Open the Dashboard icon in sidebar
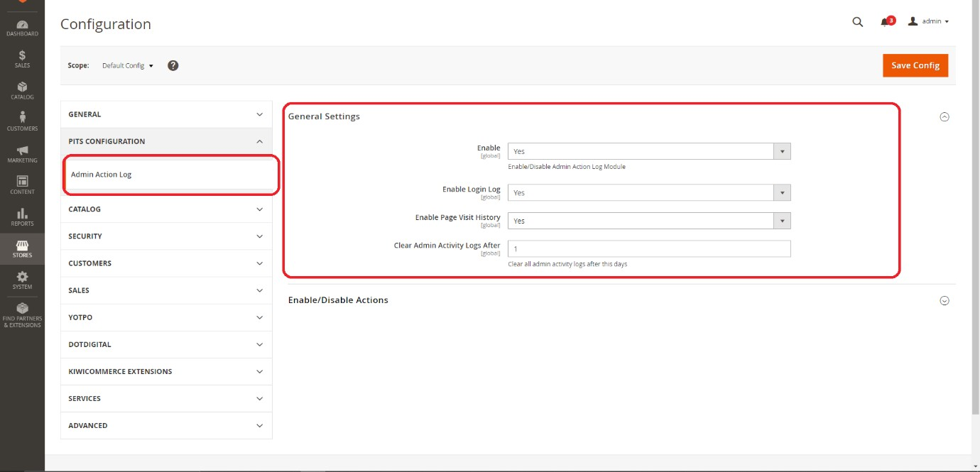 tap(22, 28)
